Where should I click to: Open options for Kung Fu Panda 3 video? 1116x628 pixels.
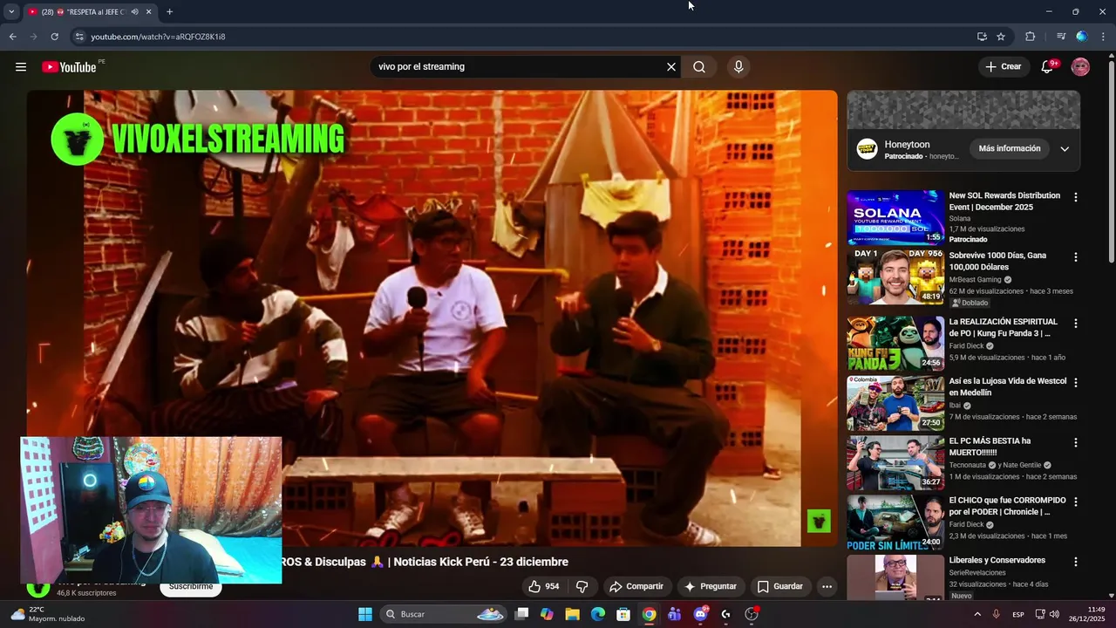tap(1075, 324)
